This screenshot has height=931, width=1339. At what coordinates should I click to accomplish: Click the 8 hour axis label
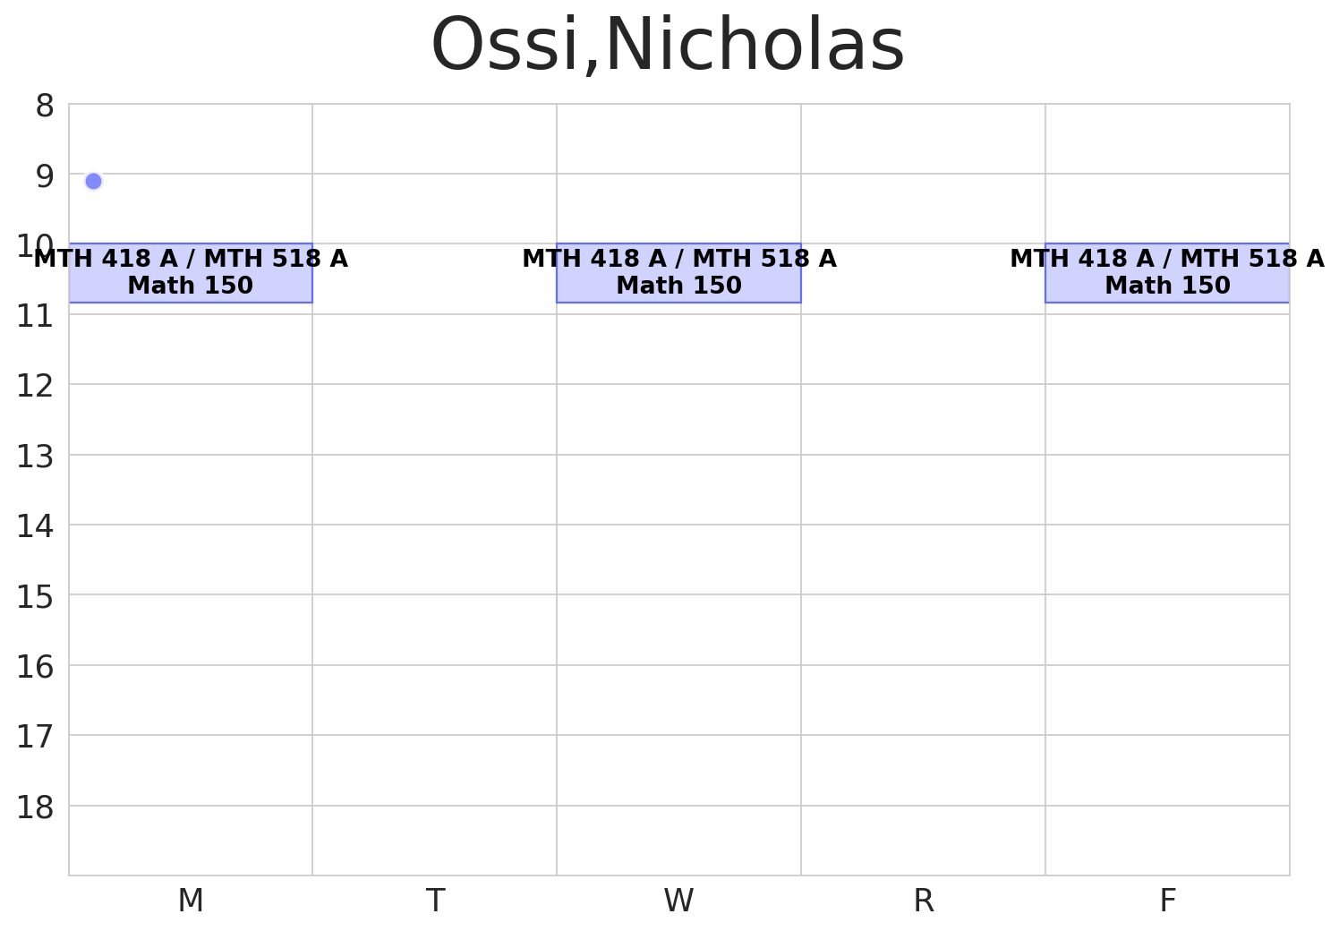point(45,107)
